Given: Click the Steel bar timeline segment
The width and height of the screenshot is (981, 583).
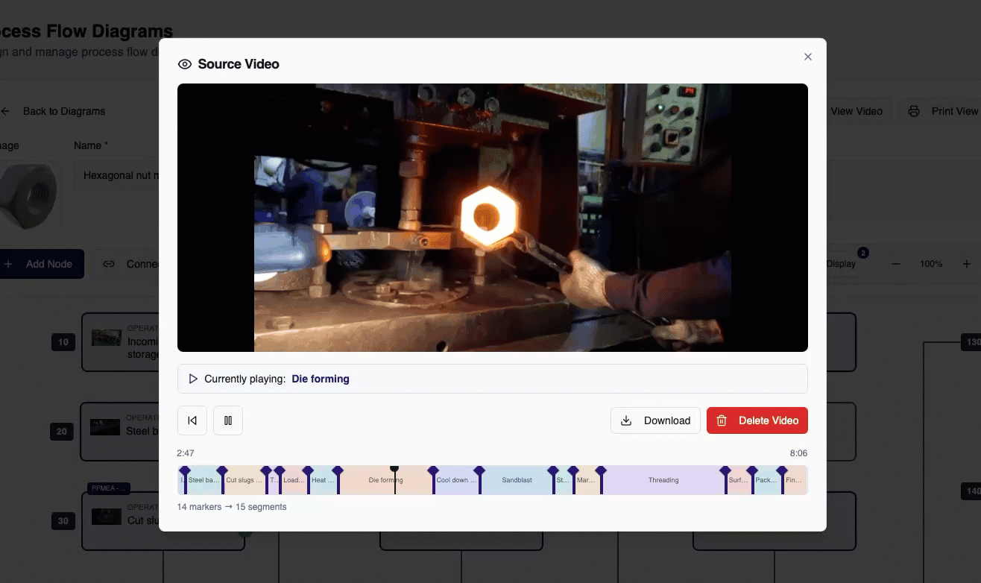Looking at the screenshot, I should (203, 481).
